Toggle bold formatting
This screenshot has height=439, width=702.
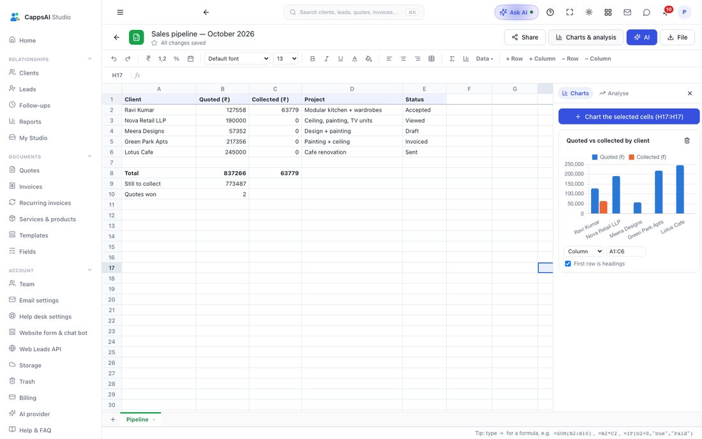tap(313, 59)
